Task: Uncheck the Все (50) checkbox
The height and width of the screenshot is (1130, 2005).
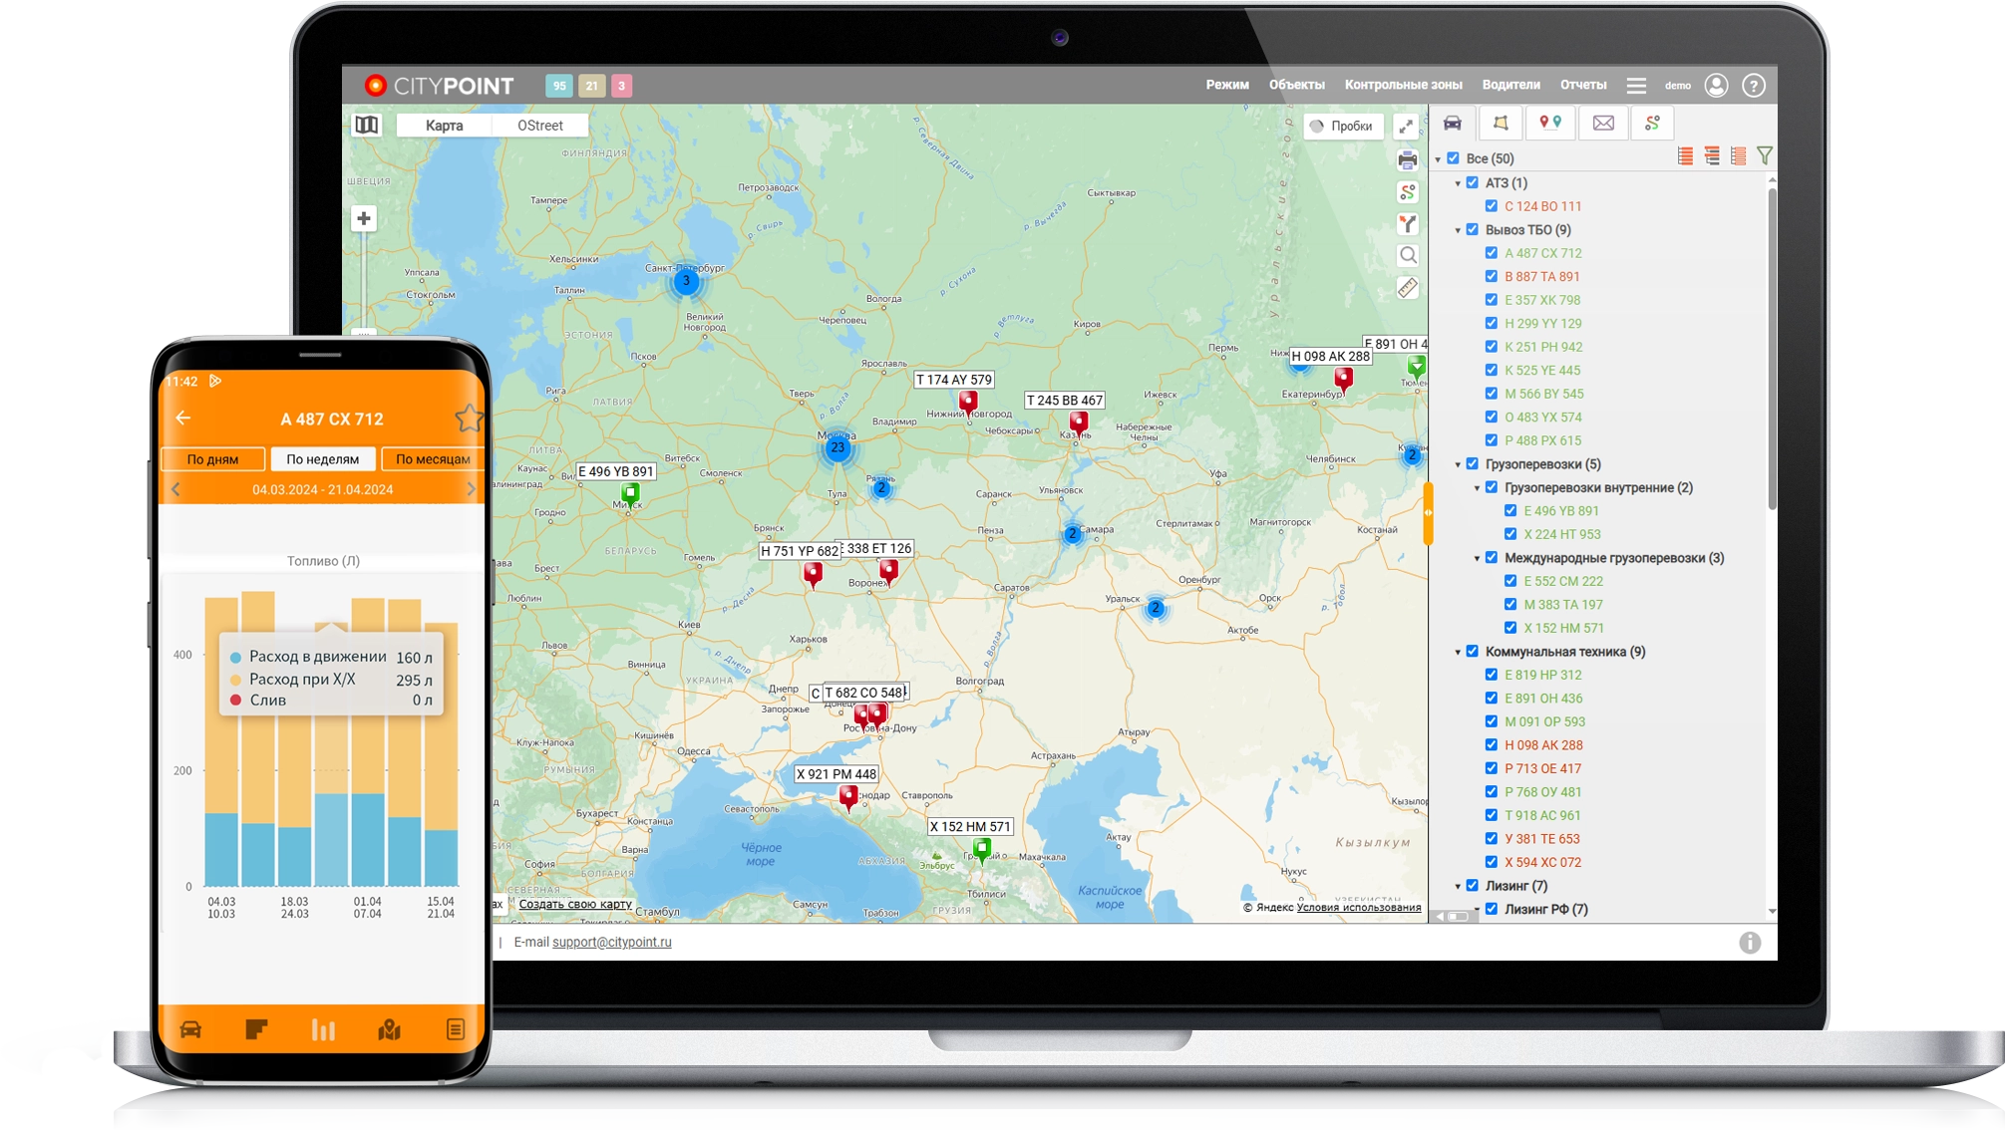Action: [x=1454, y=158]
